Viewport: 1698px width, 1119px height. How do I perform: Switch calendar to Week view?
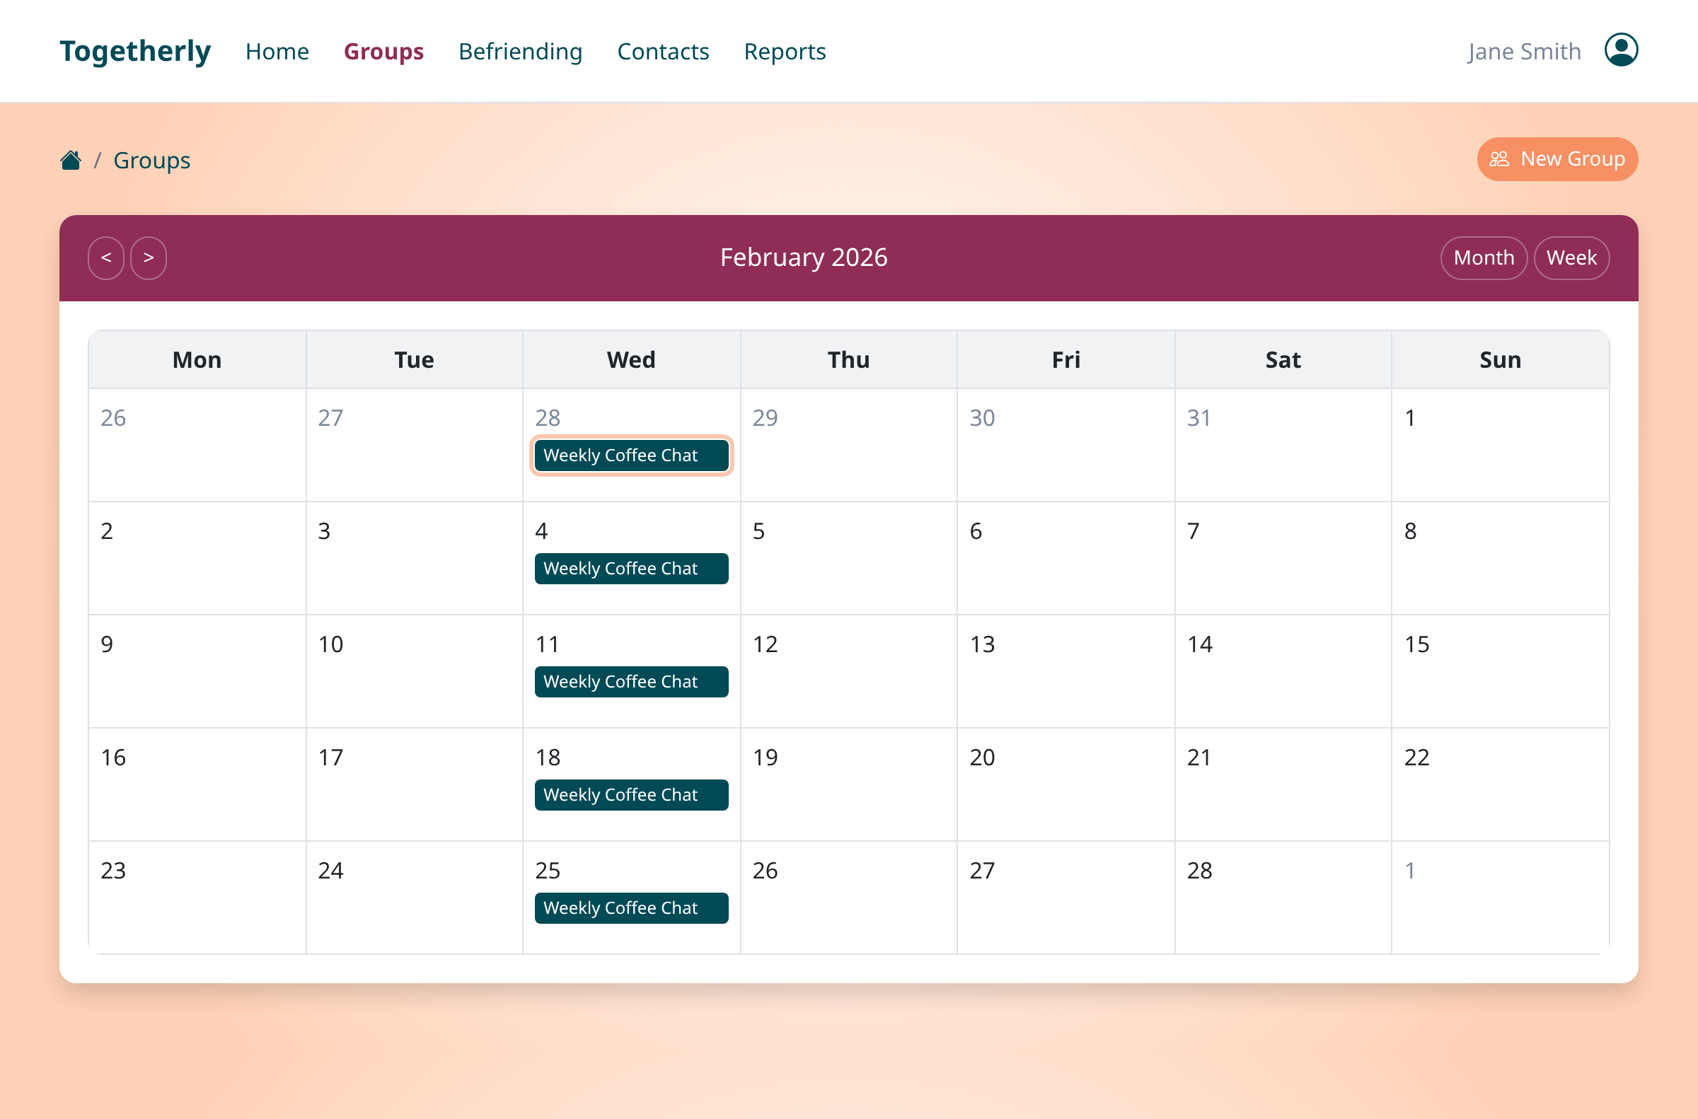(1571, 257)
